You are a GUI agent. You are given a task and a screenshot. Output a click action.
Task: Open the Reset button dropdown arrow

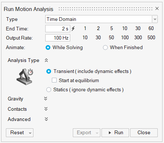(30, 133)
